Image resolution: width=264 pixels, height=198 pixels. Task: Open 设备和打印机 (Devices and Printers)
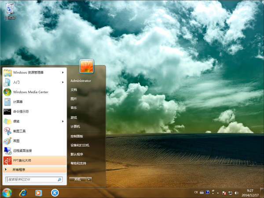tap(80, 145)
